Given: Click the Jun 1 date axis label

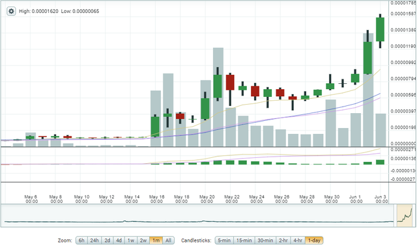Looking at the screenshot, I should 356,199.
